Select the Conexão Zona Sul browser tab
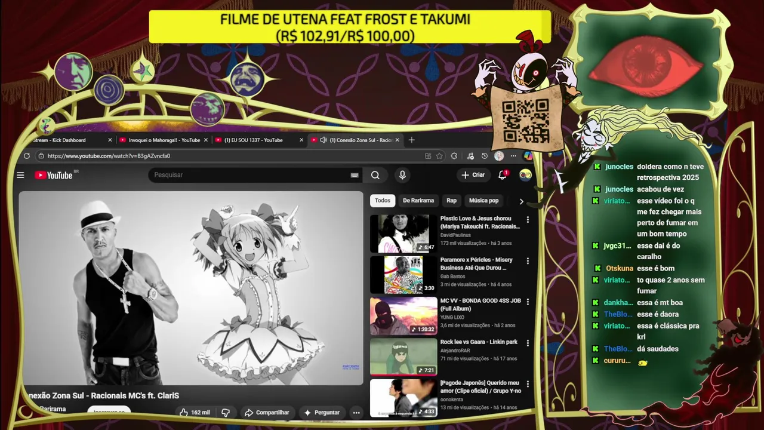Image resolution: width=764 pixels, height=430 pixels. [355, 140]
